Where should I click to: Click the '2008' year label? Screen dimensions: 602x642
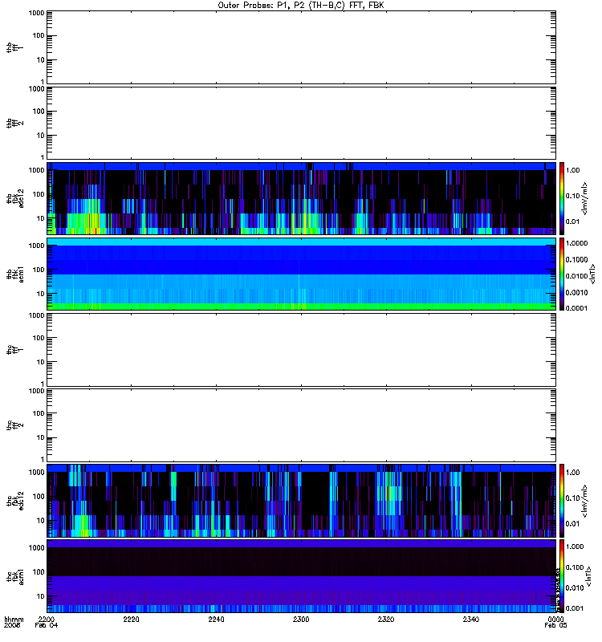11,625
